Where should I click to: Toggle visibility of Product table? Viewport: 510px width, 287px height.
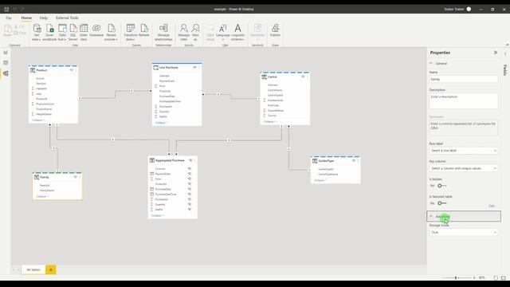(x=72, y=70)
